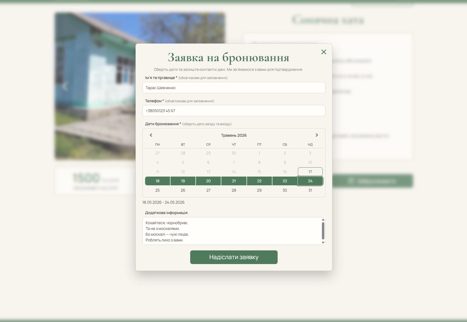Select May 27 in last calendar row
This screenshot has width=467, height=322.
coord(208,190)
